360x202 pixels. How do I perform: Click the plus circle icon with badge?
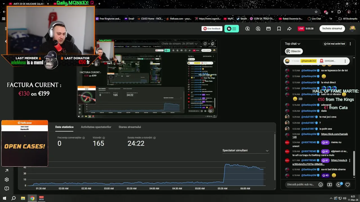click(339, 184)
